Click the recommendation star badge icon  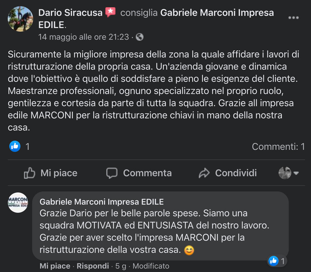tap(110, 12)
